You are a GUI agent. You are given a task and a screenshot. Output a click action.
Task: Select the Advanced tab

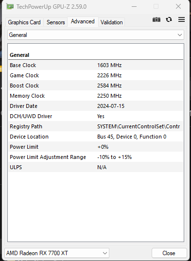click(83, 21)
